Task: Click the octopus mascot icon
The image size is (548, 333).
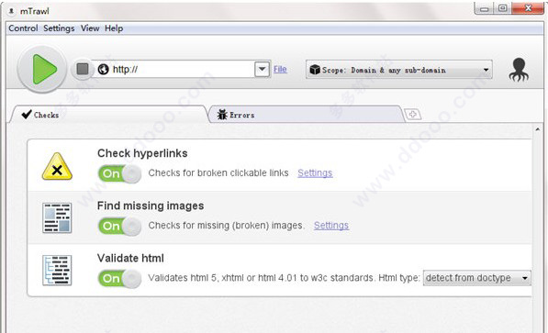Action: coord(519,70)
